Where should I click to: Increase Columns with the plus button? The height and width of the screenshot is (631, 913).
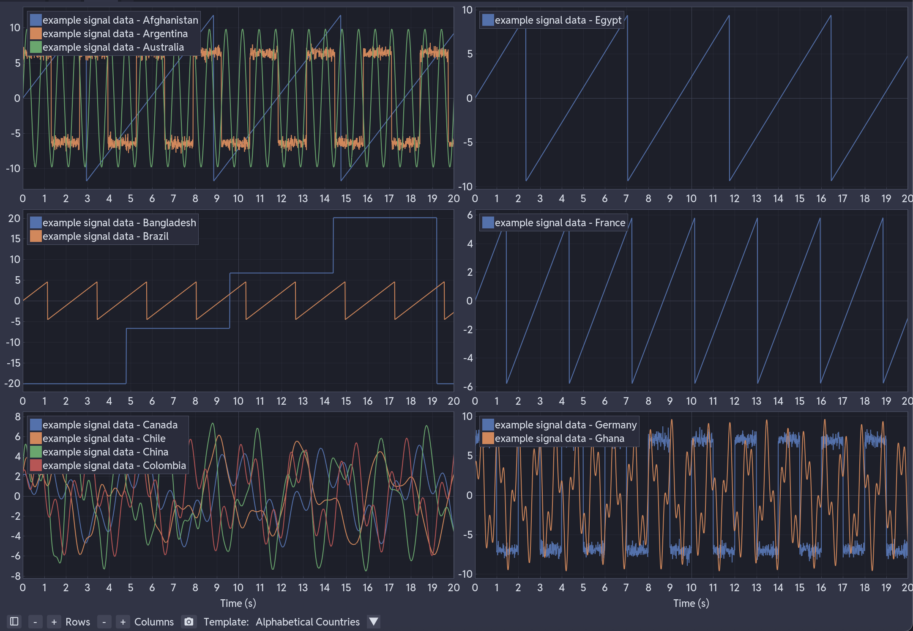(x=123, y=622)
